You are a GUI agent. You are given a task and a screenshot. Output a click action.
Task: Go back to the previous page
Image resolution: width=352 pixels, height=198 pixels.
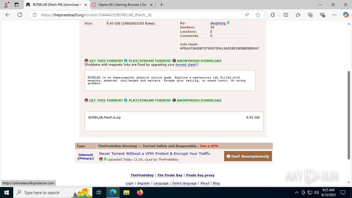pyautogui.click(x=8, y=15)
